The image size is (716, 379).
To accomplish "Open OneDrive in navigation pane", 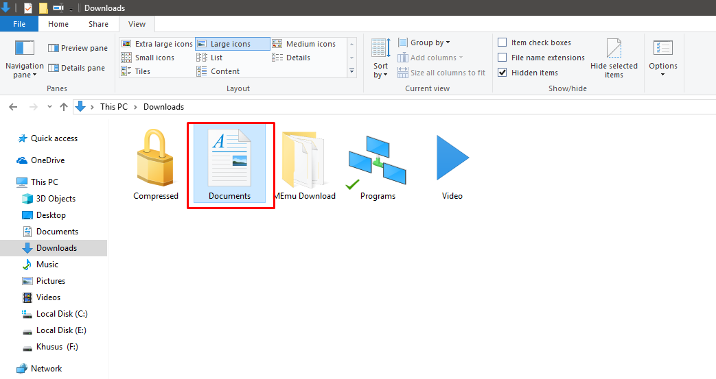I will (41, 160).
